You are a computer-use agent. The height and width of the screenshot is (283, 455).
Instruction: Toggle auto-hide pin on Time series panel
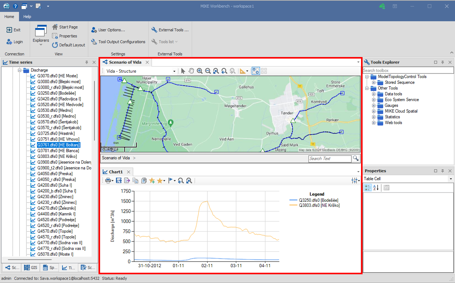coord(86,62)
